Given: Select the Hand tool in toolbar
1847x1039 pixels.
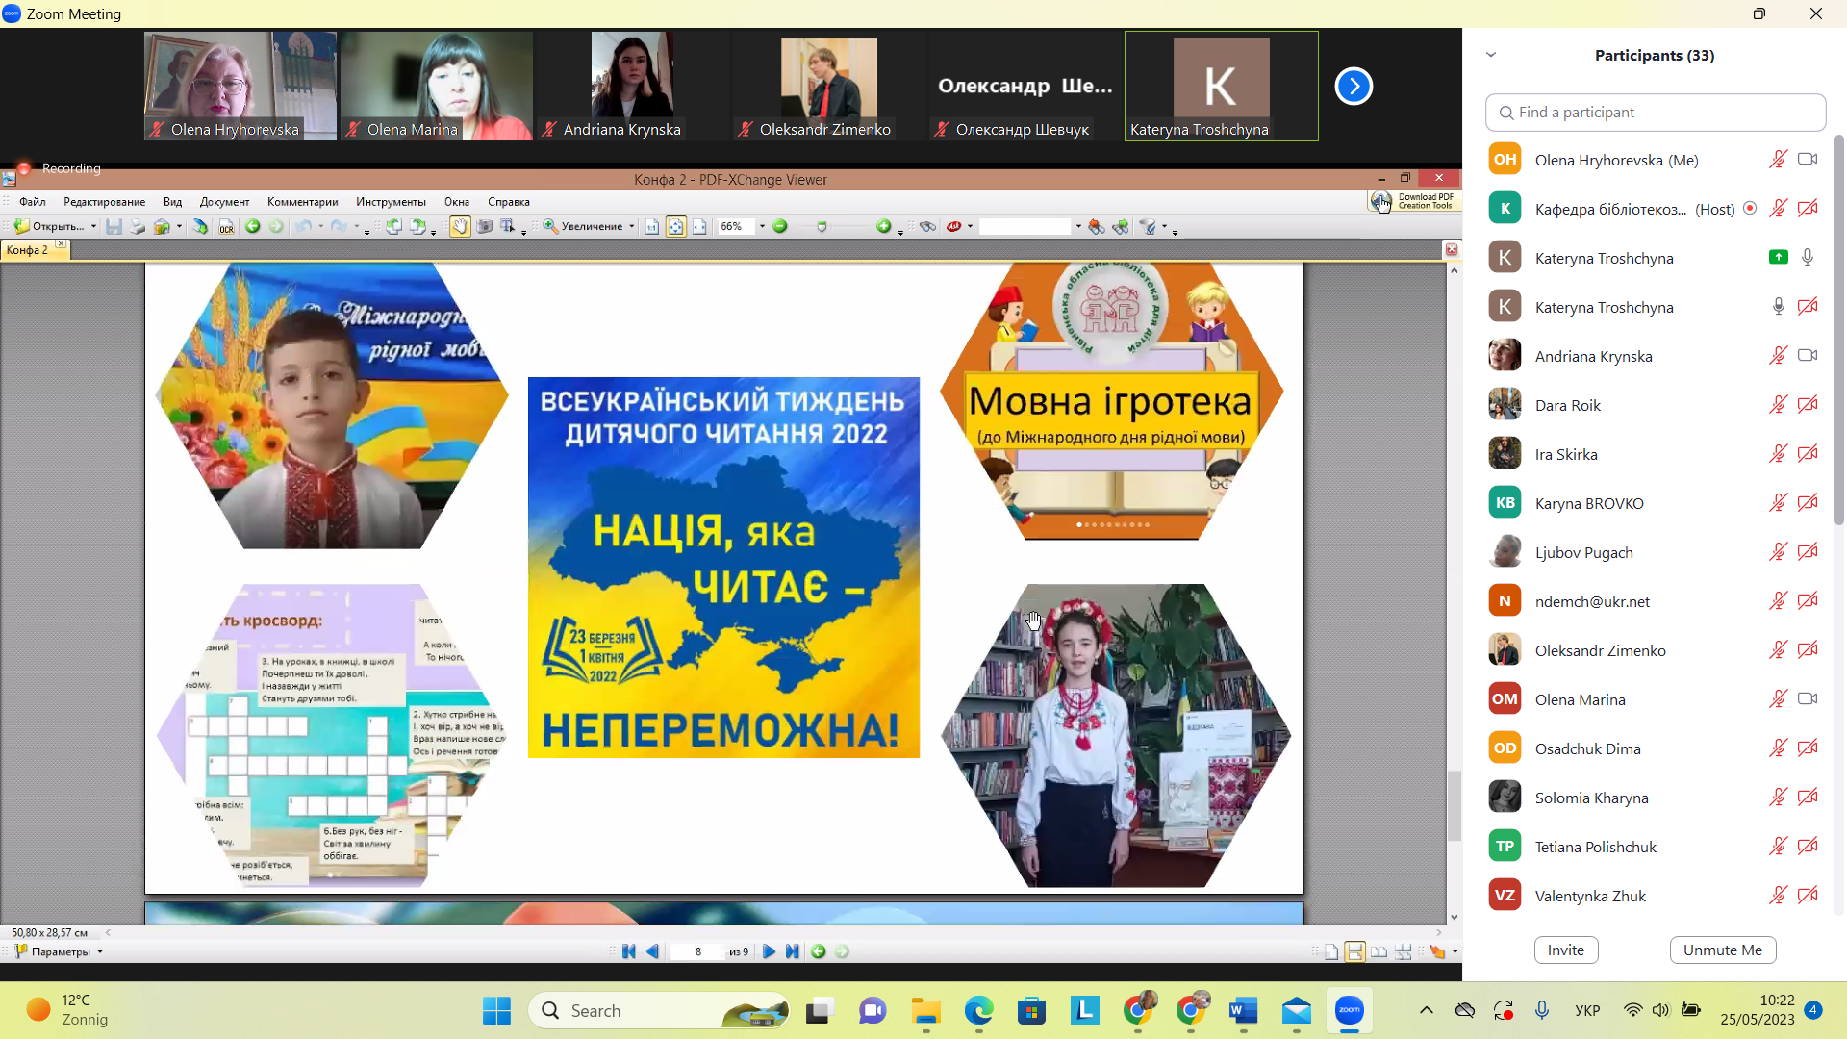Looking at the screenshot, I should click(460, 227).
